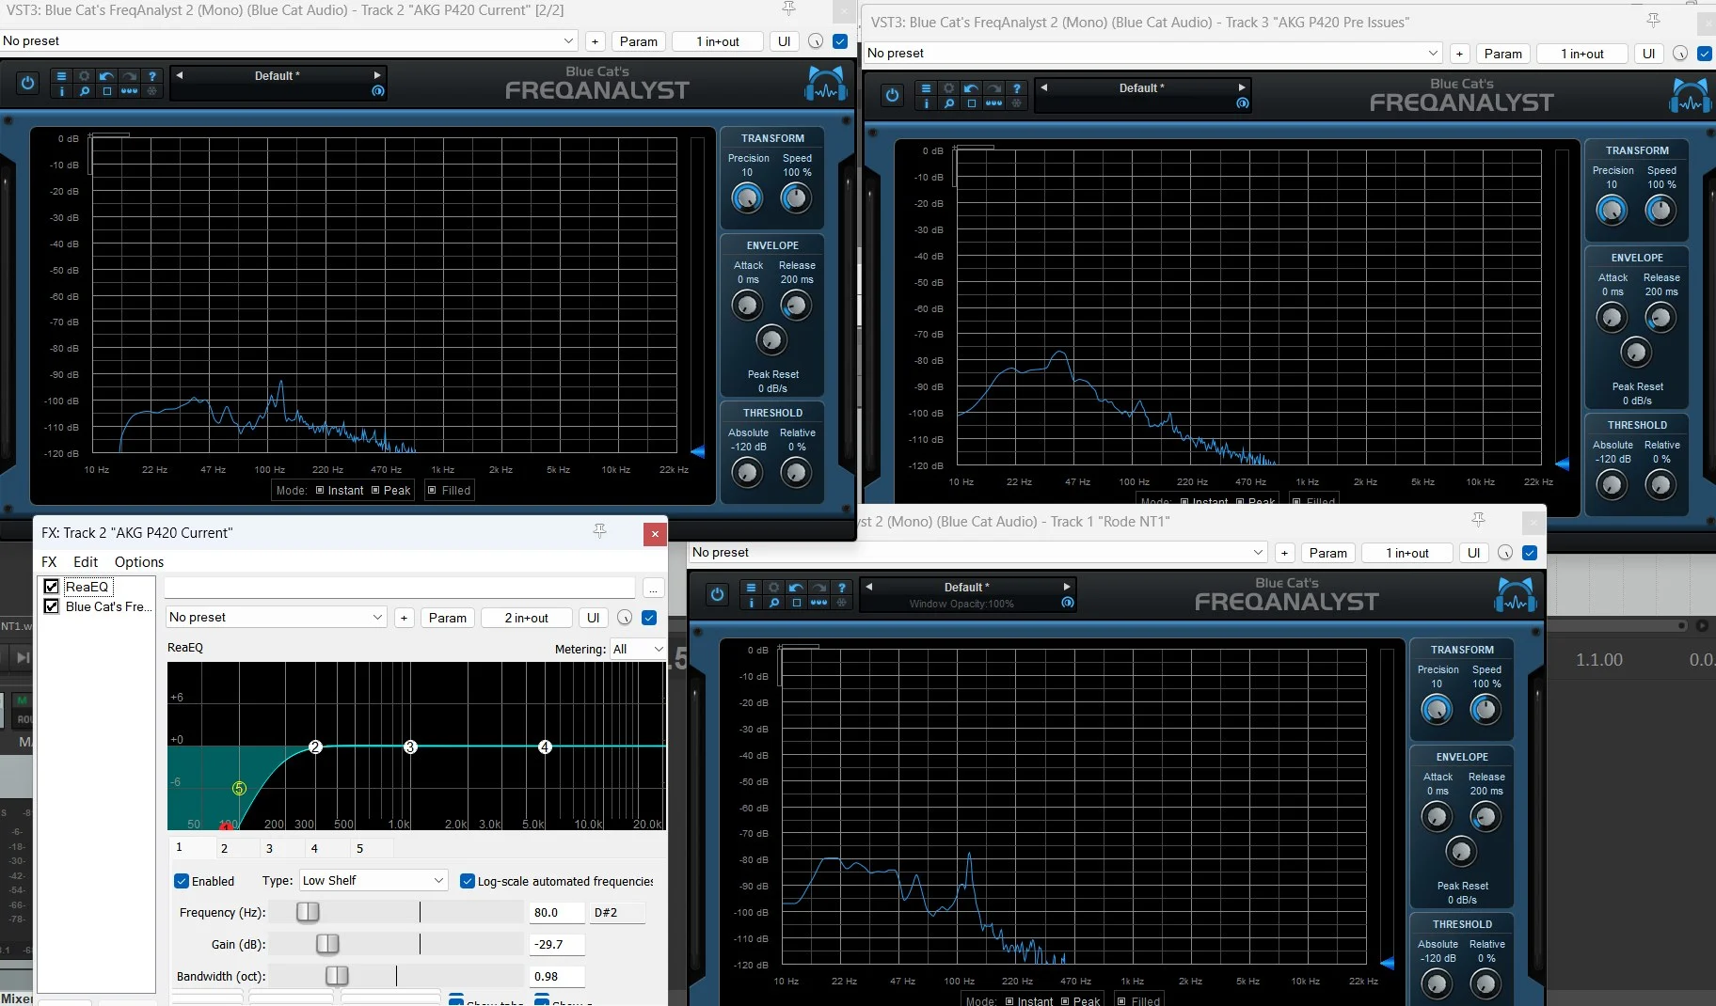This screenshot has height=1006, width=1716.
Task: Click the three-knobs icon in the Rode NT1 analyzer toolbar
Action: 818,603
